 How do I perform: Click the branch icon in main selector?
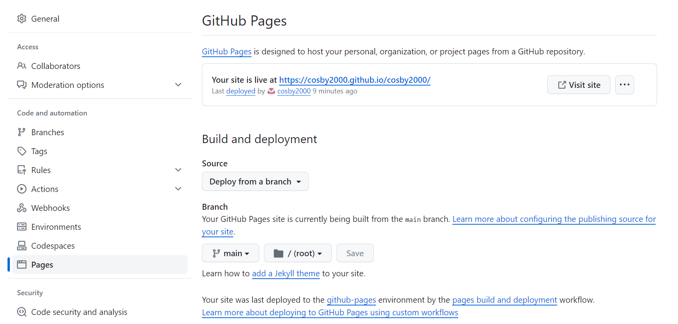tap(216, 253)
